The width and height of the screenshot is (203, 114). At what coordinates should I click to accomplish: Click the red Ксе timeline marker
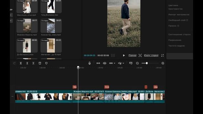pos(107,87)
